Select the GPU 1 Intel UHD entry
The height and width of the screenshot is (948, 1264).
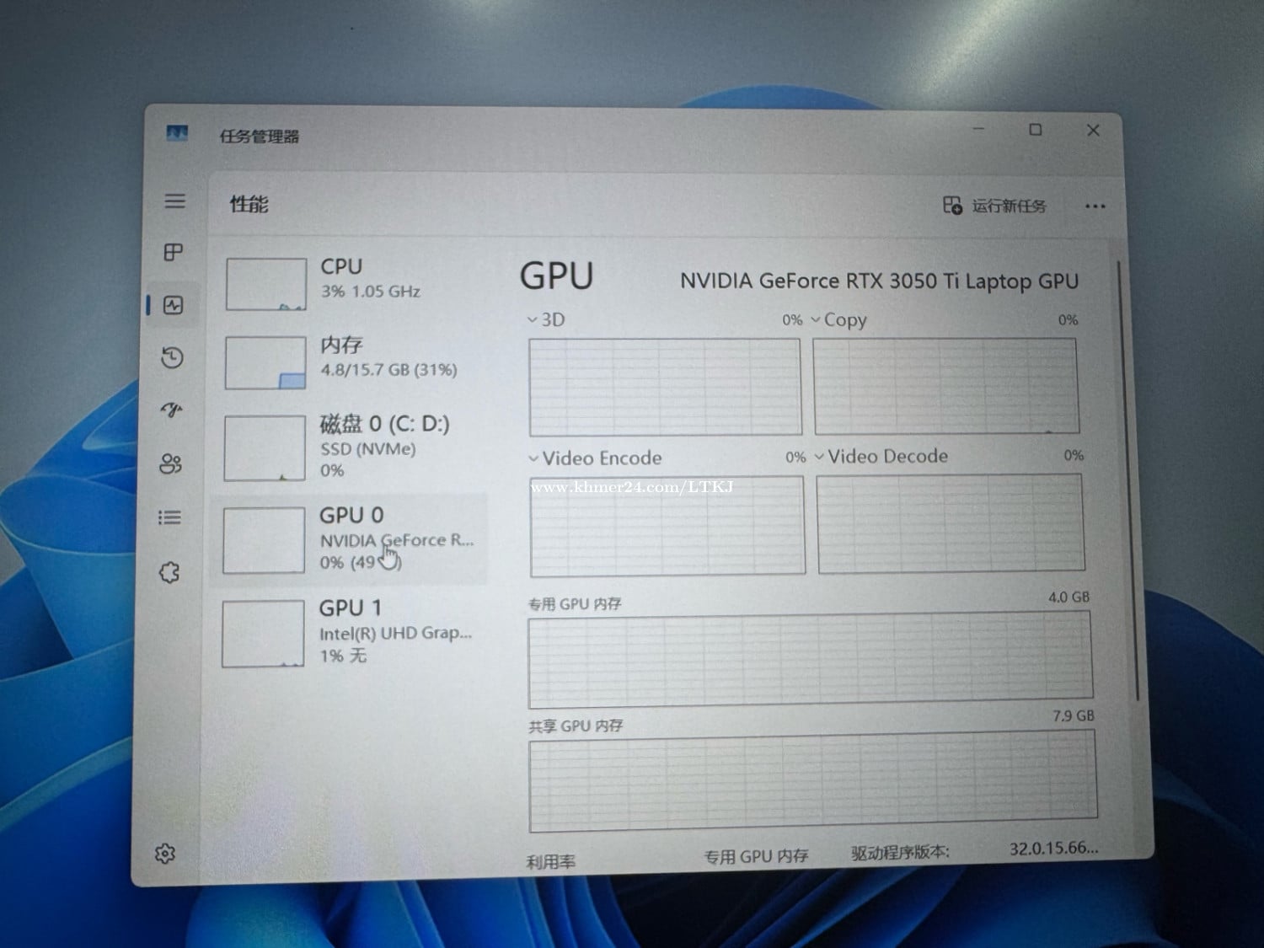click(x=348, y=633)
